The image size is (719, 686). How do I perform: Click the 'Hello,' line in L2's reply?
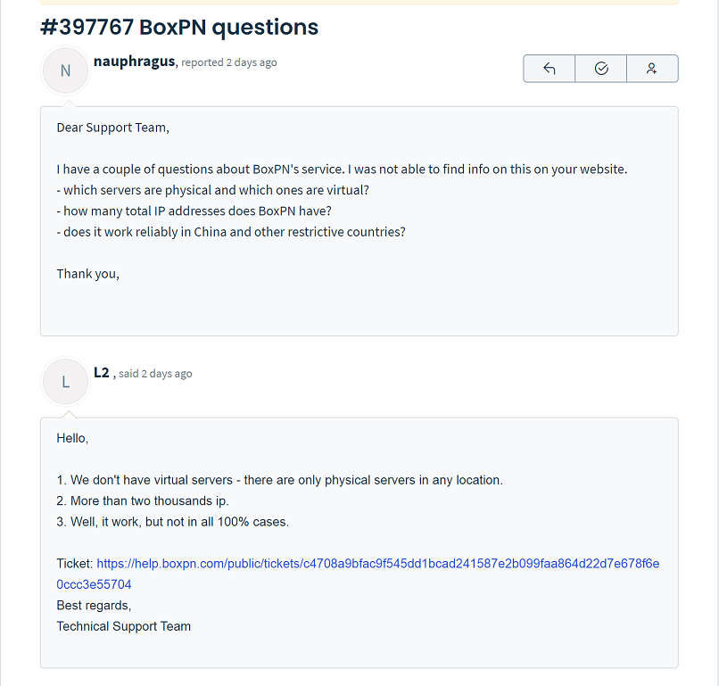pos(72,438)
